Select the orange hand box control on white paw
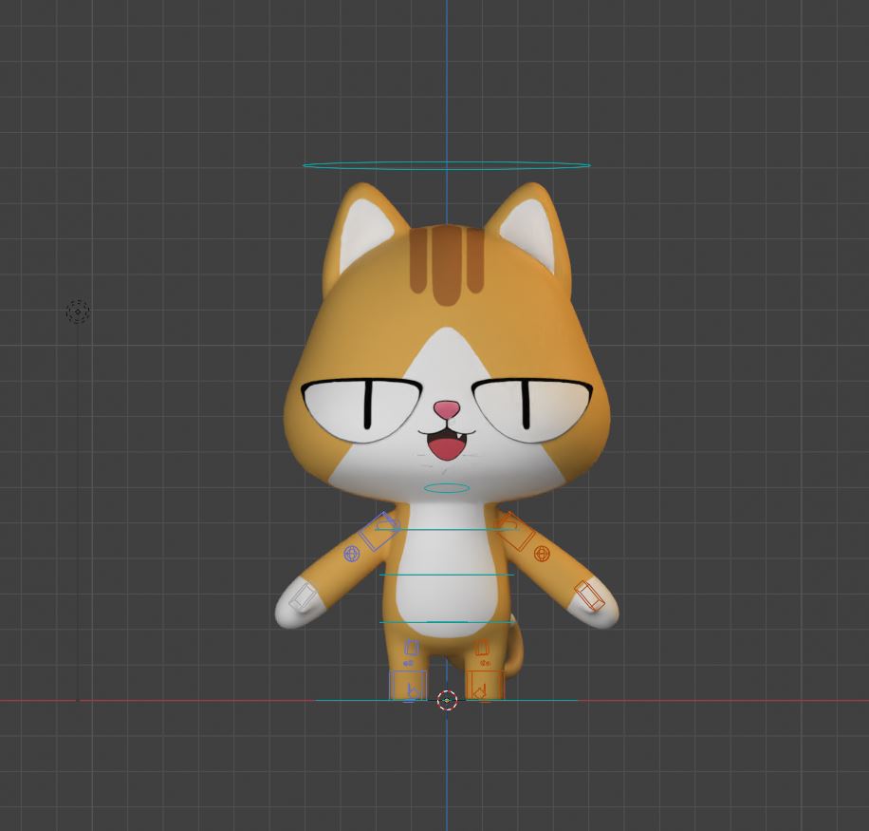The width and height of the screenshot is (869, 831). tap(588, 595)
